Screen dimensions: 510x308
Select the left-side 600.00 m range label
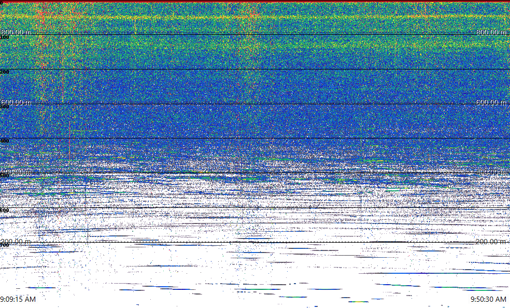pos(16,103)
